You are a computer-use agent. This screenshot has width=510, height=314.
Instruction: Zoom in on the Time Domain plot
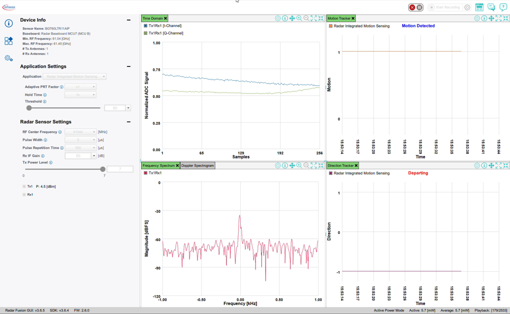(299, 18)
